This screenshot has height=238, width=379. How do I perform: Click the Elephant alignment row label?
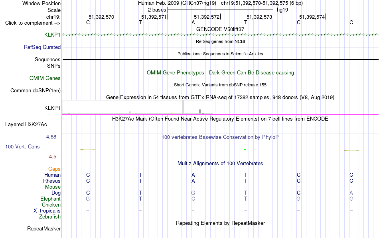point(51,199)
